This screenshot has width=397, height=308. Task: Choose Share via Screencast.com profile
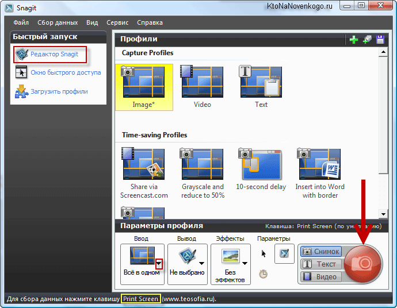pos(144,174)
